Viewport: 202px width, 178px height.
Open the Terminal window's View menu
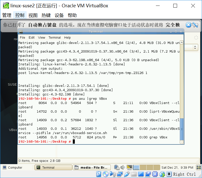tap(42, 38)
